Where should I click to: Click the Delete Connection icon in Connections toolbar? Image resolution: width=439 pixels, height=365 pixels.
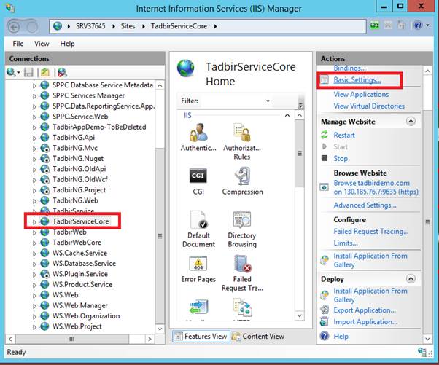(62, 72)
